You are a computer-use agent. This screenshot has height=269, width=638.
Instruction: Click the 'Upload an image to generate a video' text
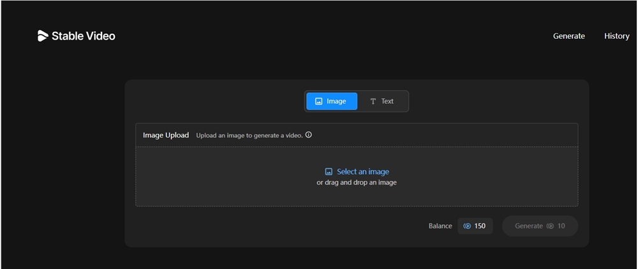pyautogui.click(x=249, y=135)
